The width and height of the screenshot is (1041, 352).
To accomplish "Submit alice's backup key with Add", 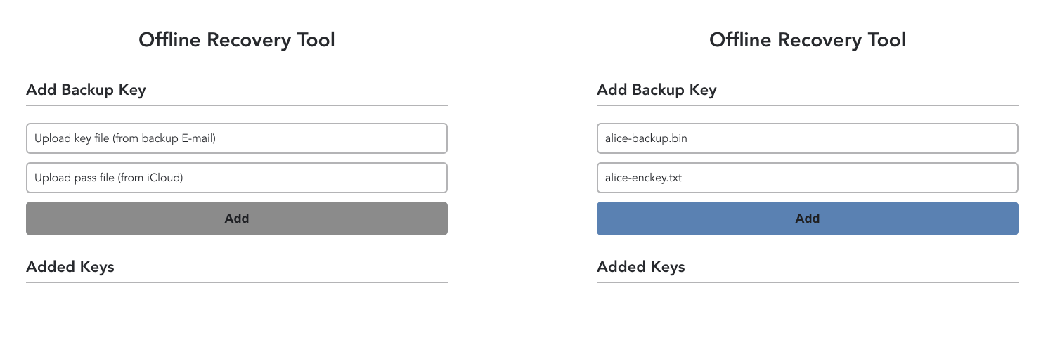I will (807, 219).
